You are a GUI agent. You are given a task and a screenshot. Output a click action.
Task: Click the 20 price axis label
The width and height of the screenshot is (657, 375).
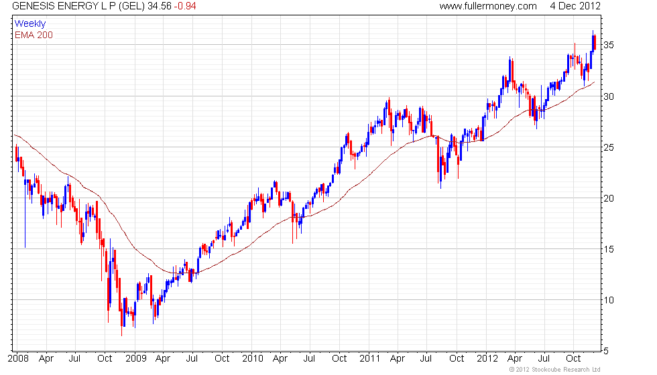609,198
